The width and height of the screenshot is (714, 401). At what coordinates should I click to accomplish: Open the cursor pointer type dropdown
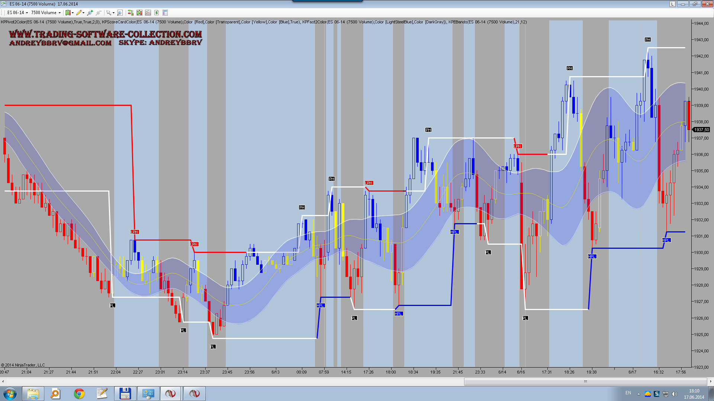[x=113, y=13]
